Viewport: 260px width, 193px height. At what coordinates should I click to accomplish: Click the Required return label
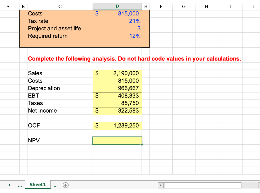48,36
